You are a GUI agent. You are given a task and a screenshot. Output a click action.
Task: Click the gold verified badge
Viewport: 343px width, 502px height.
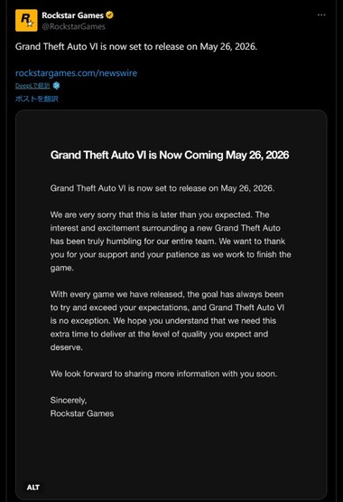[x=109, y=15]
